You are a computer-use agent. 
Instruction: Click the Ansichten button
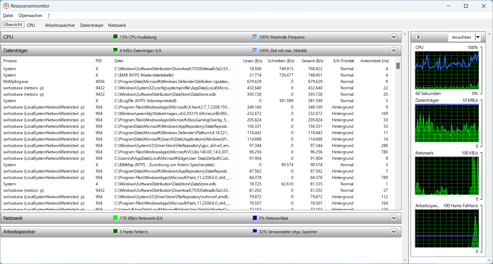461,37
